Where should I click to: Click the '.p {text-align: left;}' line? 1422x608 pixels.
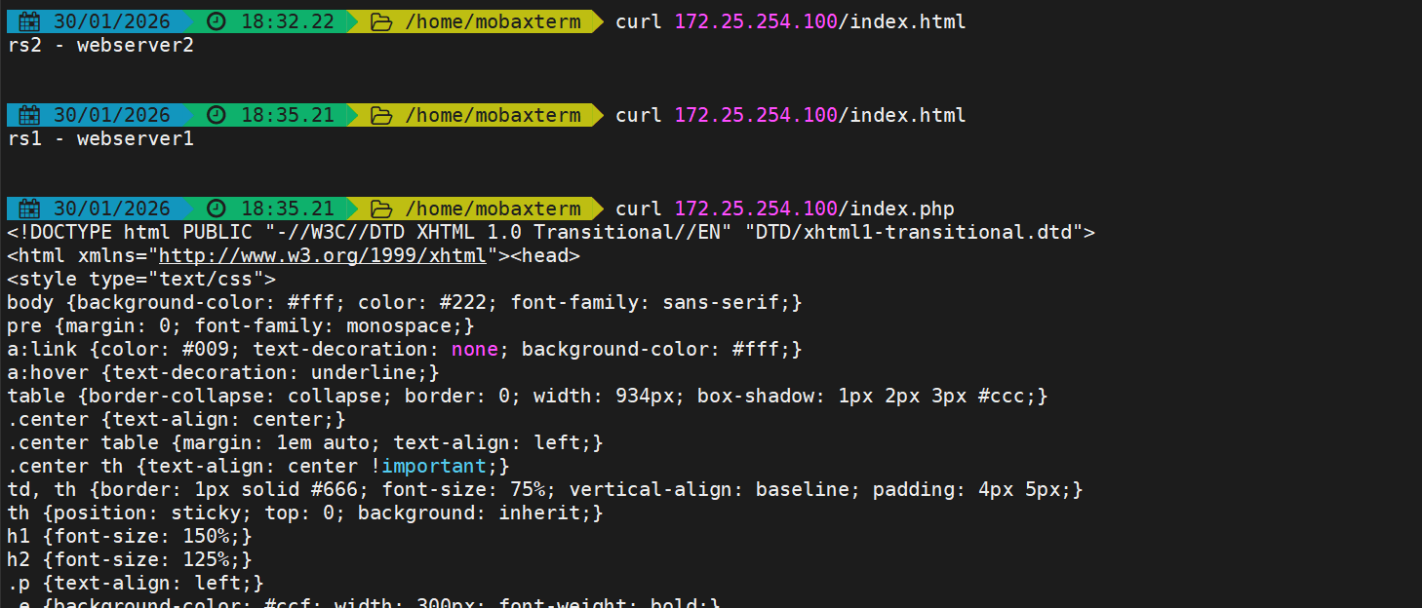point(136,583)
